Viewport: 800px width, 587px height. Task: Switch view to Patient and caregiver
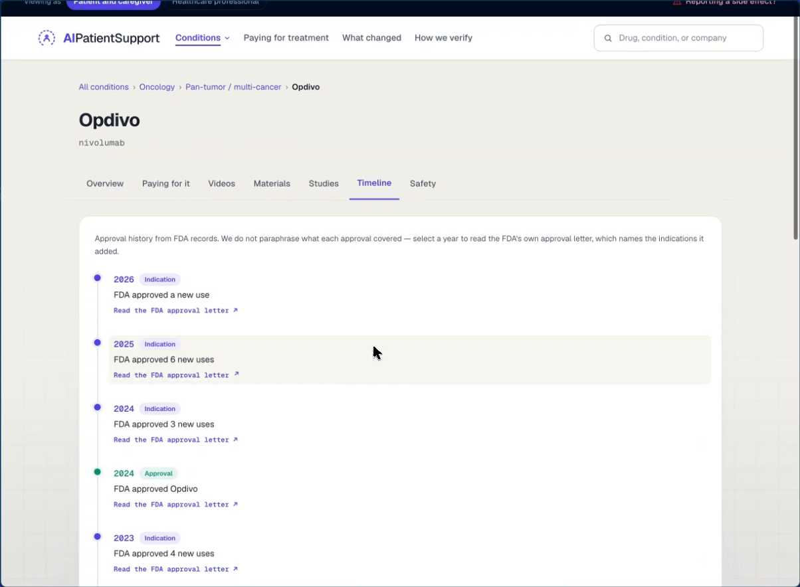[114, 3]
